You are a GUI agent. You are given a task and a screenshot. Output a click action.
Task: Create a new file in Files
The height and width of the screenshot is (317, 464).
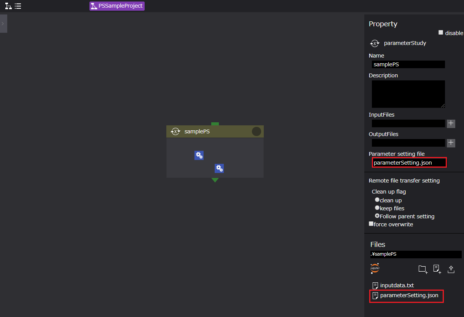coord(437,269)
